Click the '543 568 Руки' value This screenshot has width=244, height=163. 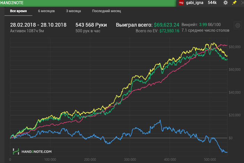pyautogui.click(x=91, y=25)
